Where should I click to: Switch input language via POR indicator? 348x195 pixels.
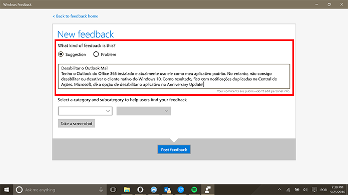coord(323,190)
